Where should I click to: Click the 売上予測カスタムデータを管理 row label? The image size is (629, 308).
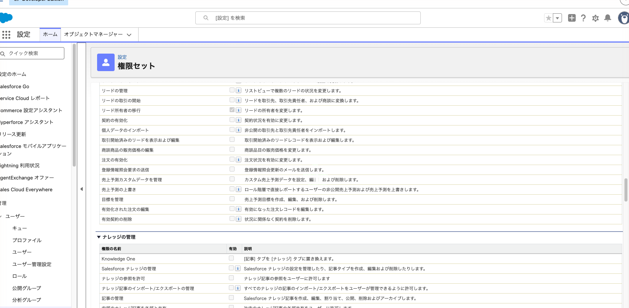point(132,180)
